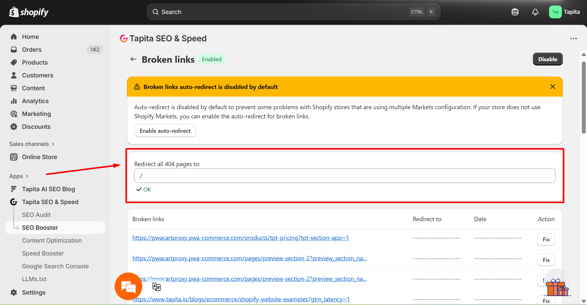Viewport: 587px width, 305px height.
Task: Open the three-dot more options menu
Action: 574,39
